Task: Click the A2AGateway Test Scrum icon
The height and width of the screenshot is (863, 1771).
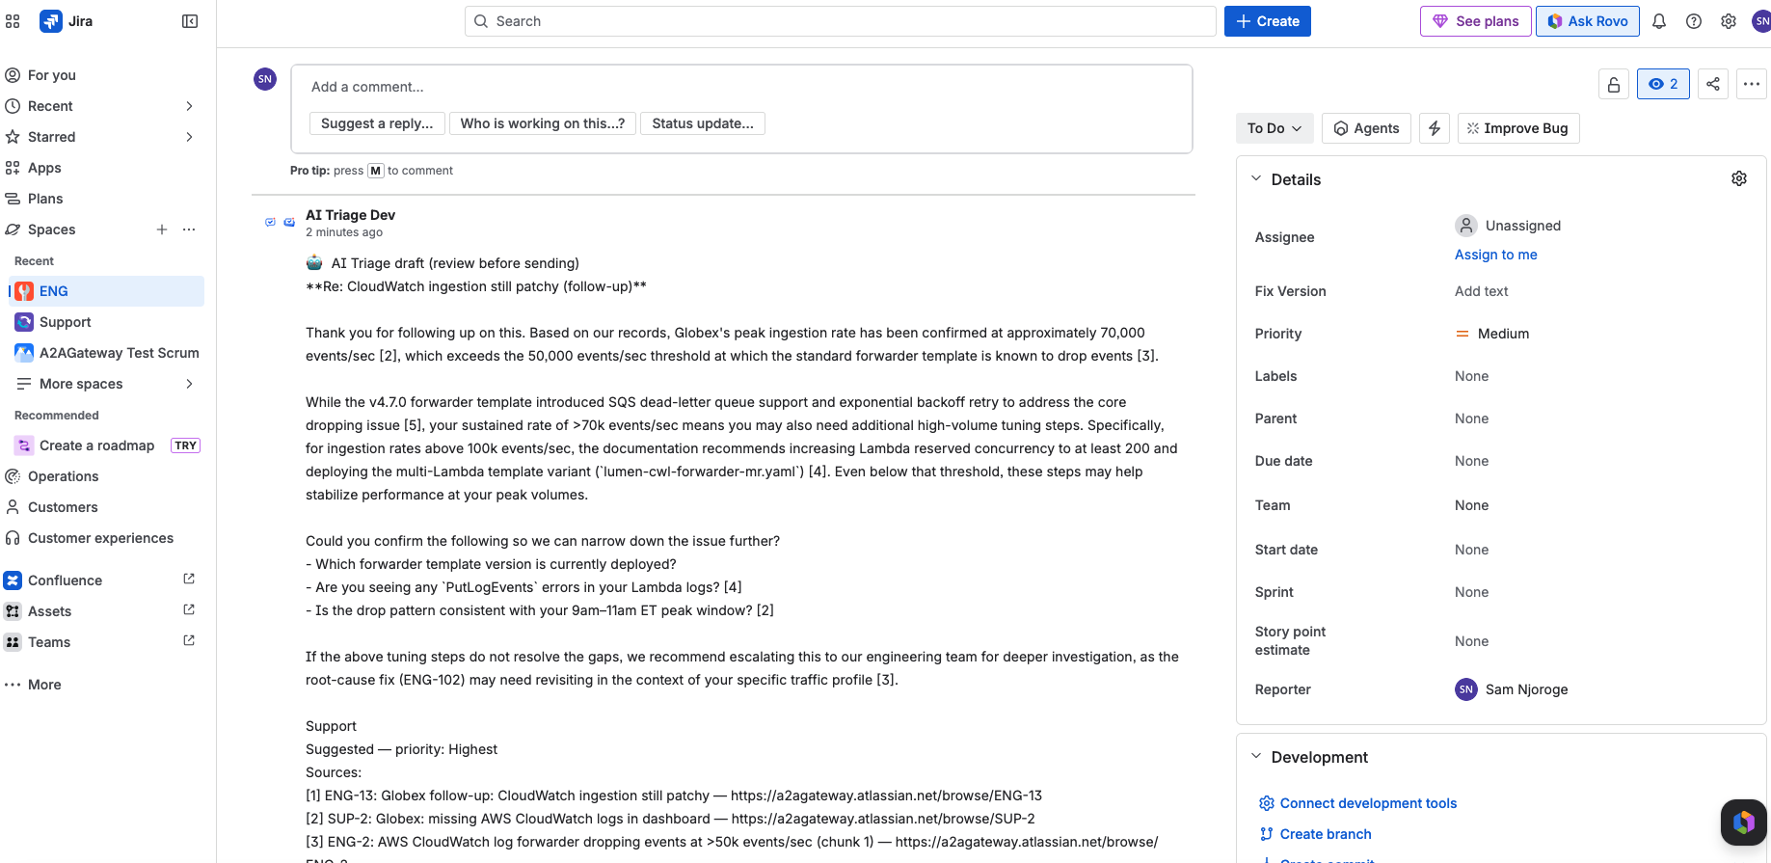Action: (24, 353)
